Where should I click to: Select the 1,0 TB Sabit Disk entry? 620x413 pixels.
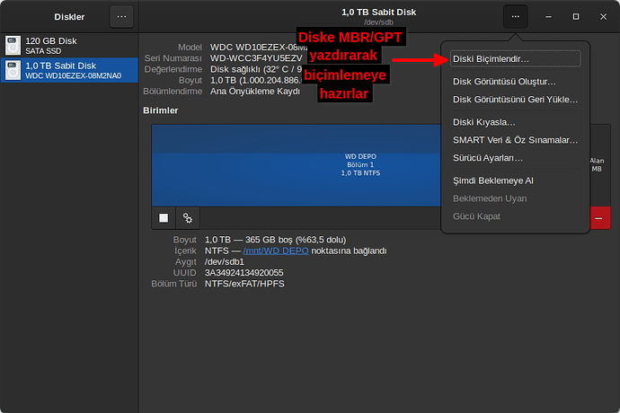point(70,70)
